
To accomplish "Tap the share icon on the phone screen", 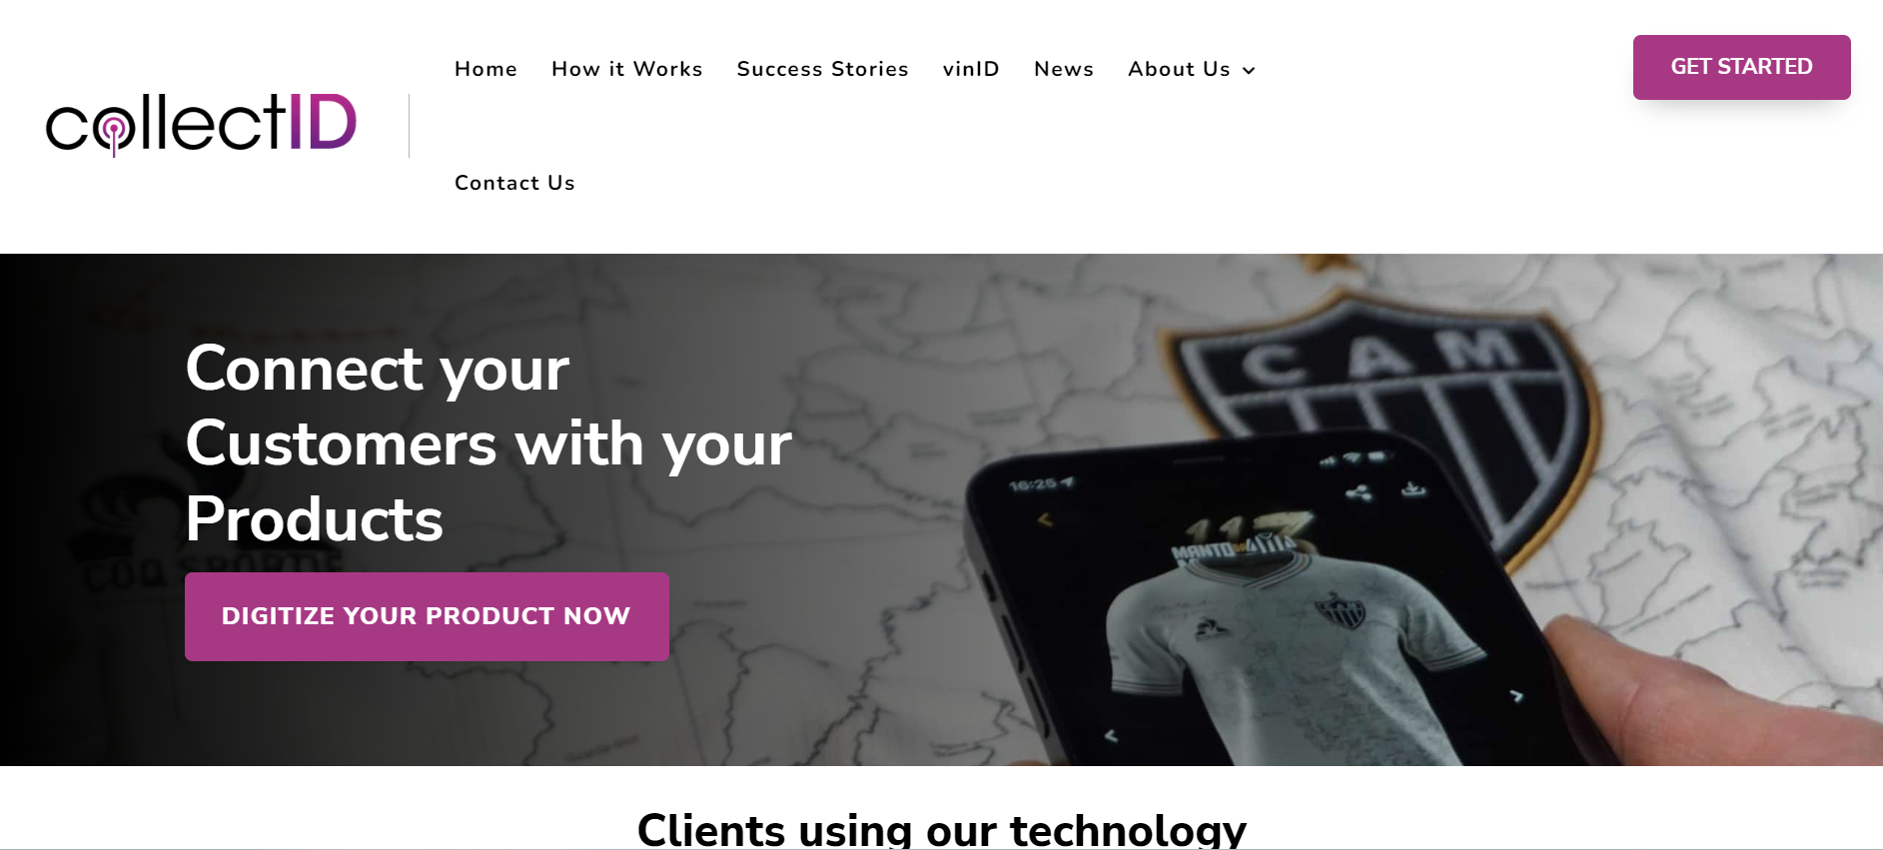I will click(1359, 492).
